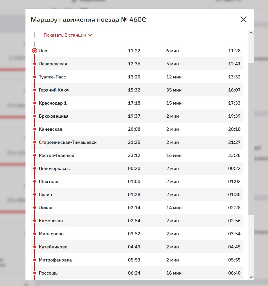
Task: Click departure time 06:40 at Россошь
Action: pos(234,273)
